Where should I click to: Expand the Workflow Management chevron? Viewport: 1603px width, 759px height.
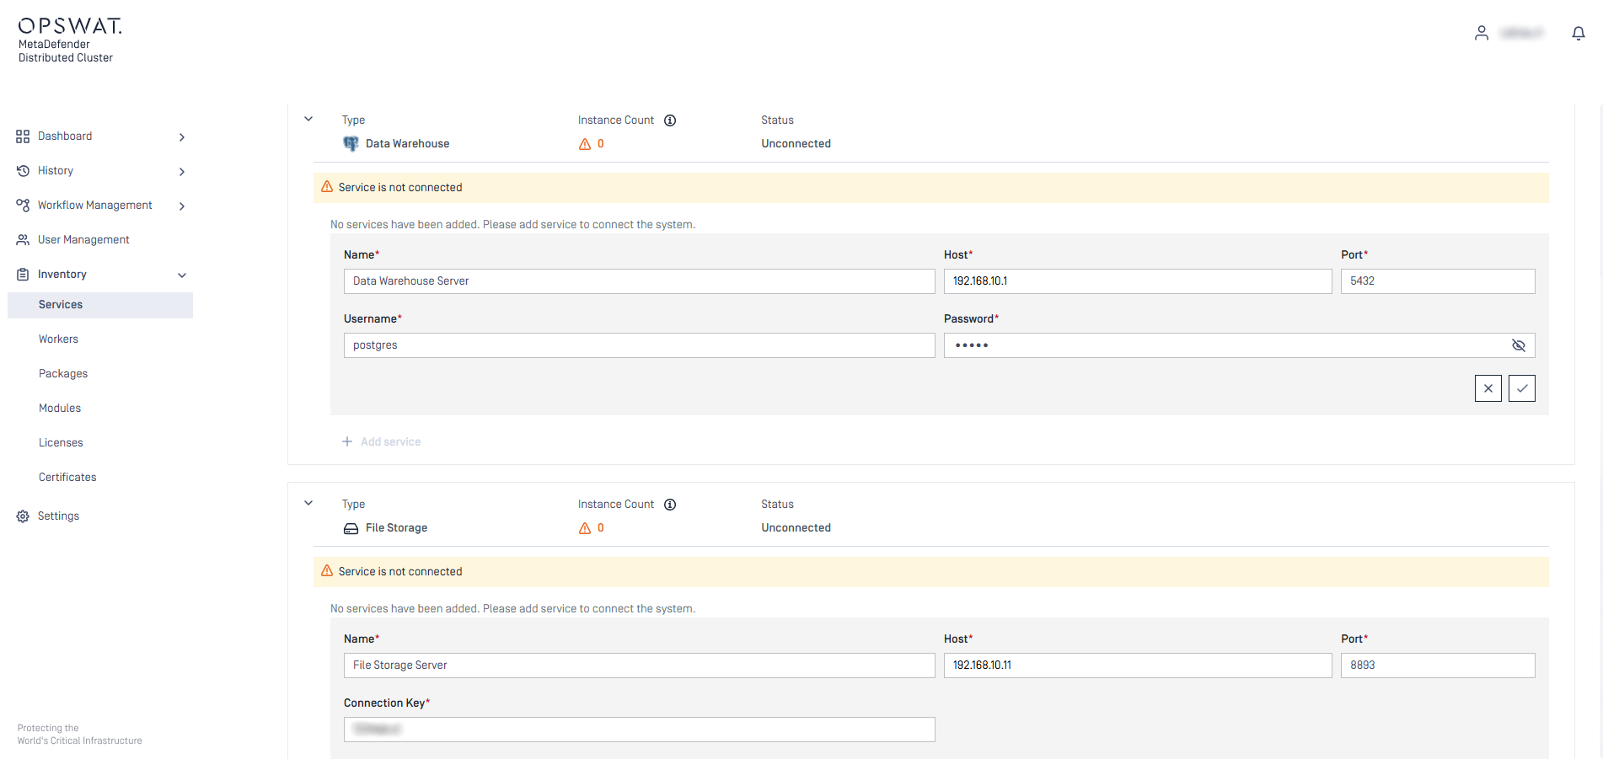click(182, 206)
